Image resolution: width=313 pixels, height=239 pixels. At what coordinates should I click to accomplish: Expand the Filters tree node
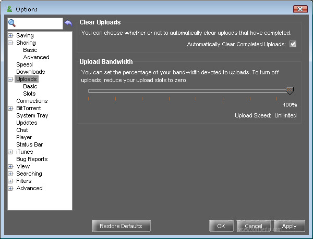10,181
